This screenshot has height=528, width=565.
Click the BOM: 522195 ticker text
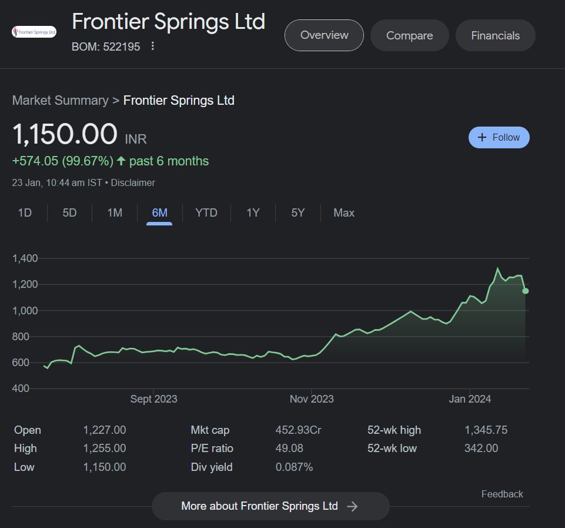pos(106,47)
